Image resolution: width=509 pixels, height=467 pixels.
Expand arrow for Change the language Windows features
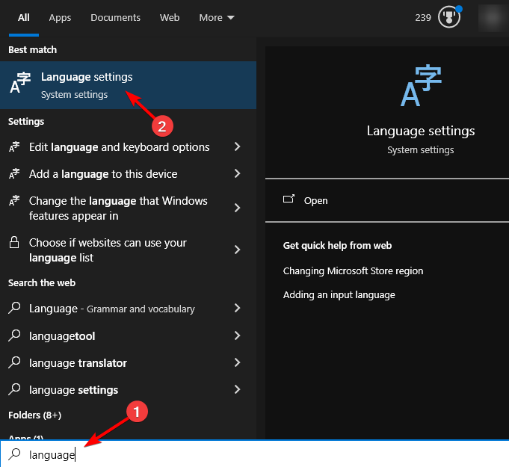point(237,208)
